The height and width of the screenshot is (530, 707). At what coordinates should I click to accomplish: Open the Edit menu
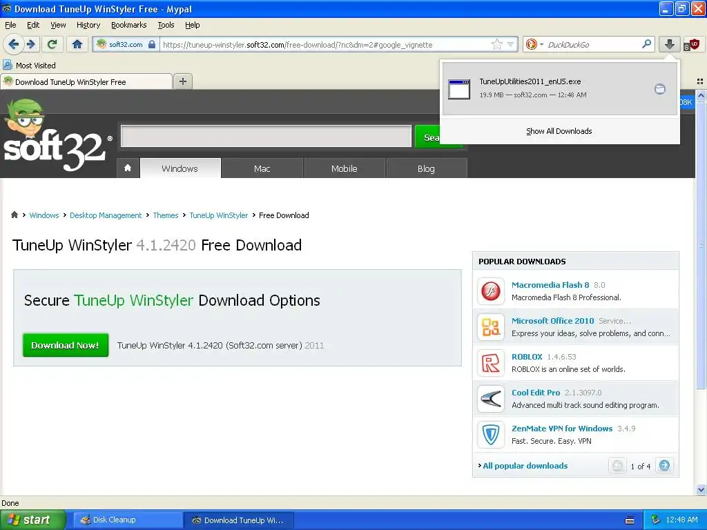pos(33,25)
